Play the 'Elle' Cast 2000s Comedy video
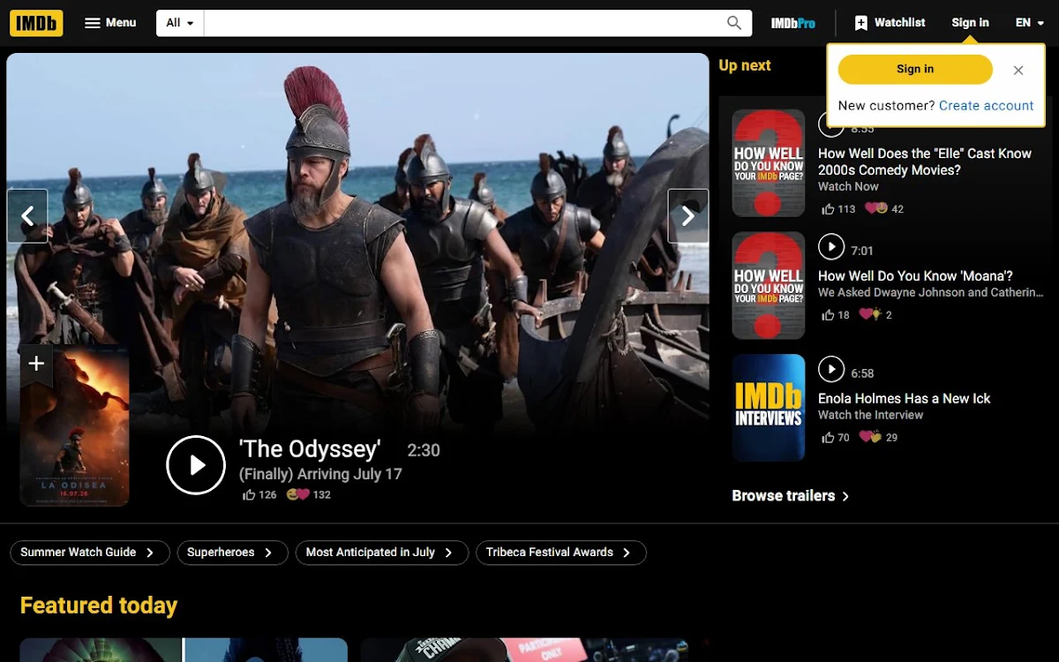 click(x=831, y=125)
